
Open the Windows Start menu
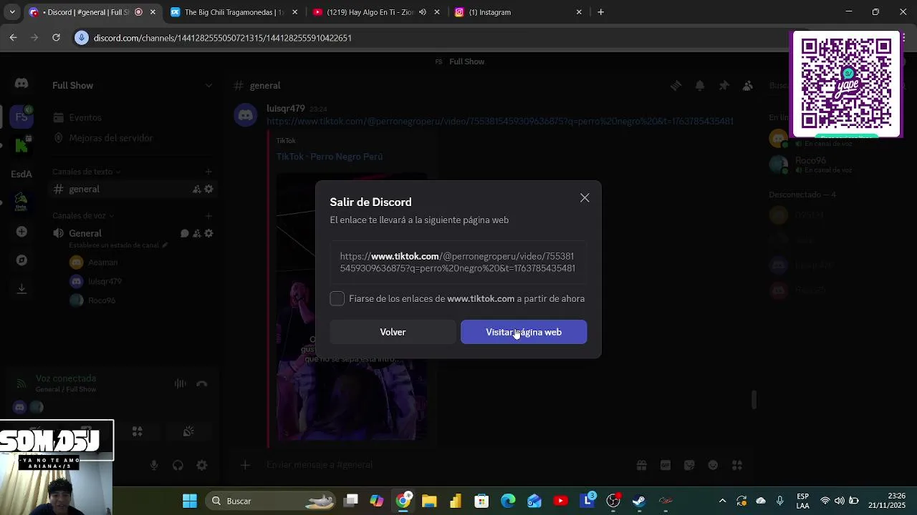point(190,501)
